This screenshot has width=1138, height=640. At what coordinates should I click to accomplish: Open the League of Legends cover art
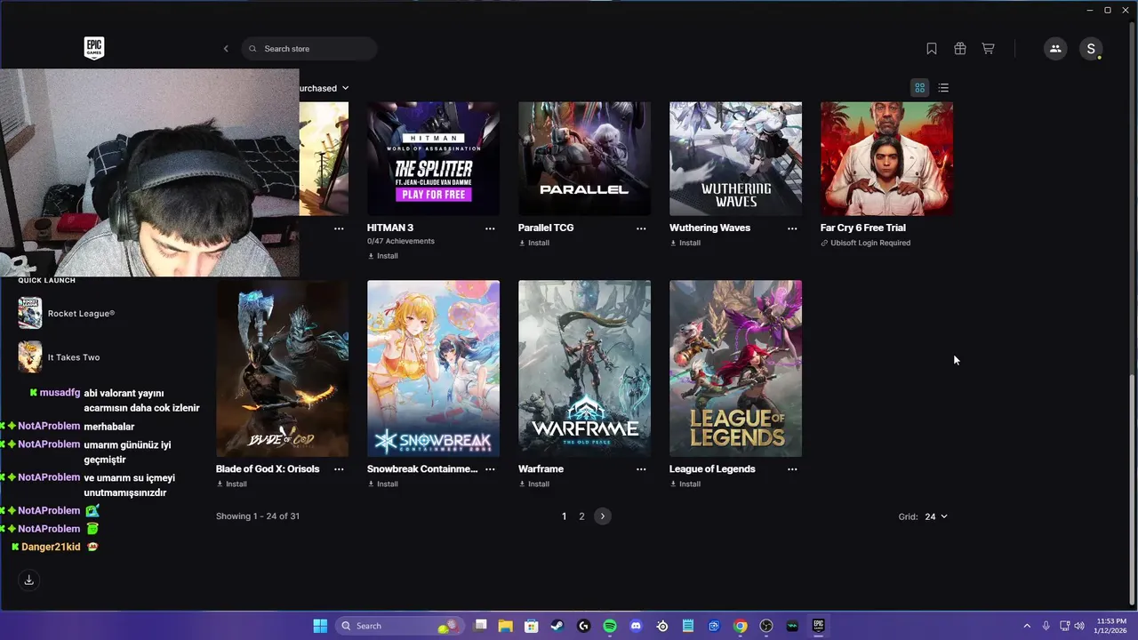[x=735, y=369]
